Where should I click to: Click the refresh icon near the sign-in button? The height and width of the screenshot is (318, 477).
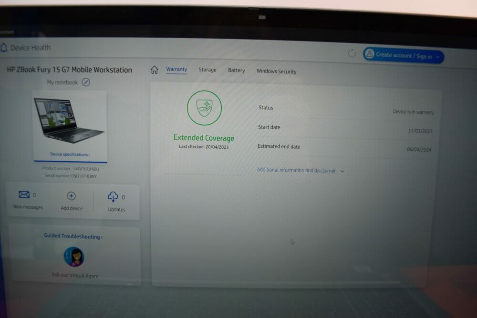tap(352, 53)
